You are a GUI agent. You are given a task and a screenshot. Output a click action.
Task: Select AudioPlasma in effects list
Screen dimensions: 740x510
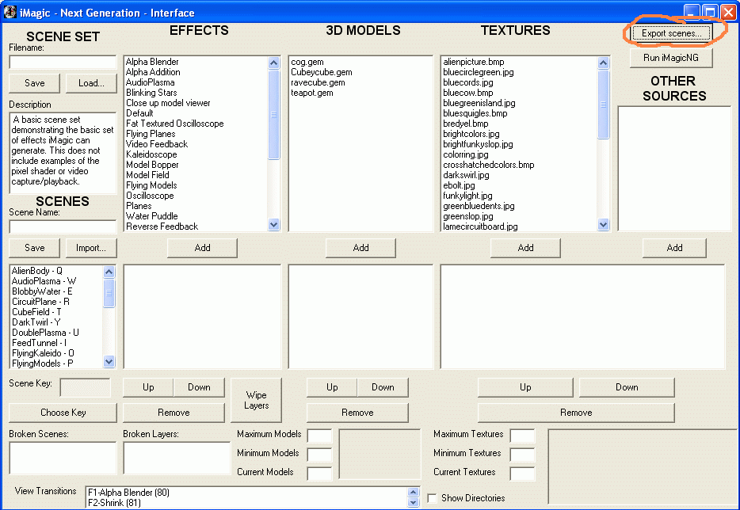click(x=150, y=82)
